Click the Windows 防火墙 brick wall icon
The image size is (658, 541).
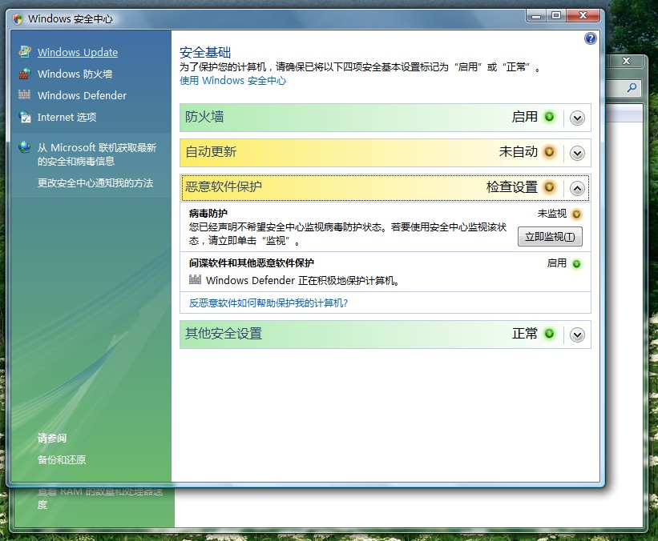point(25,74)
